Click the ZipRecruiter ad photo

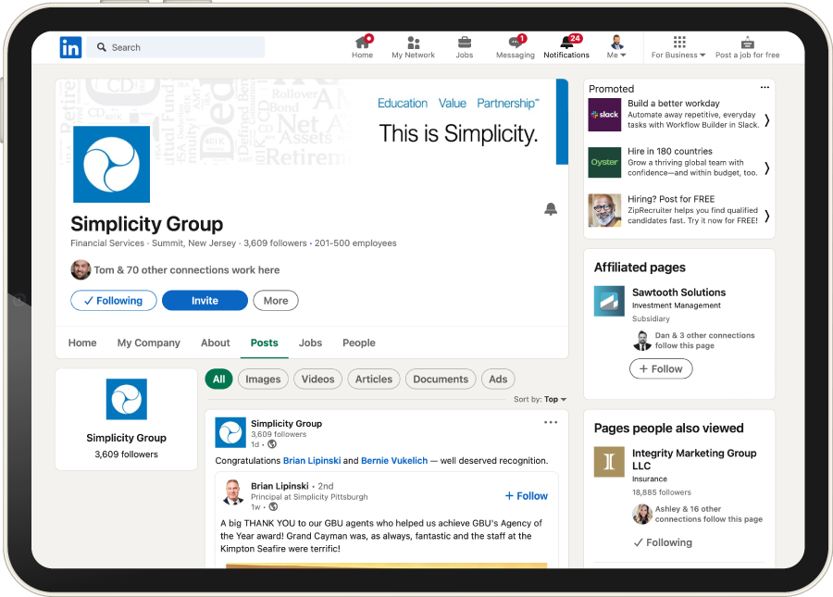click(604, 210)
